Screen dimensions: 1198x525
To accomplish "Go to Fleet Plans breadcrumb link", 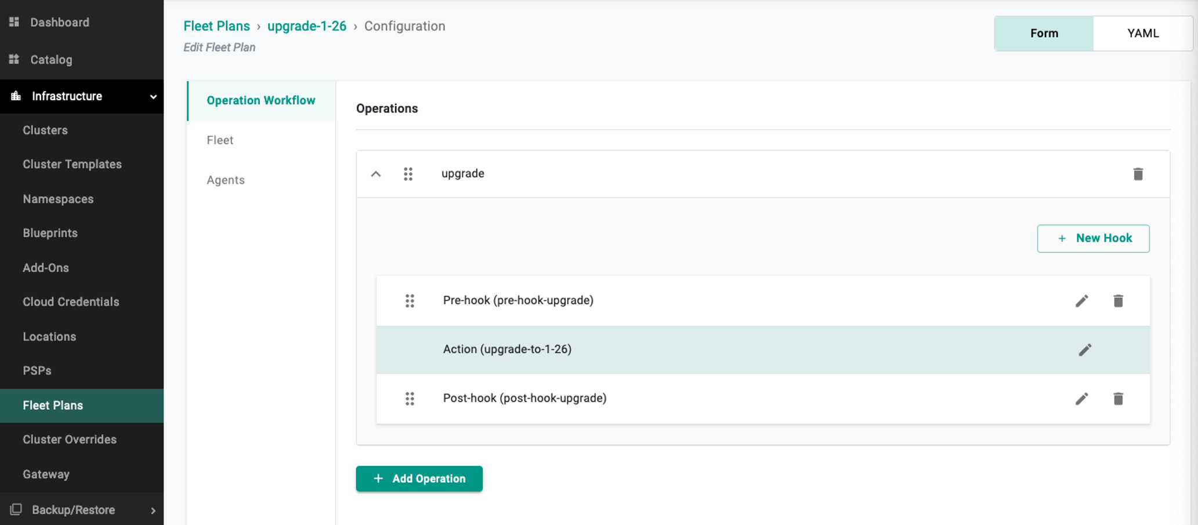I will [x=216, y=26].
